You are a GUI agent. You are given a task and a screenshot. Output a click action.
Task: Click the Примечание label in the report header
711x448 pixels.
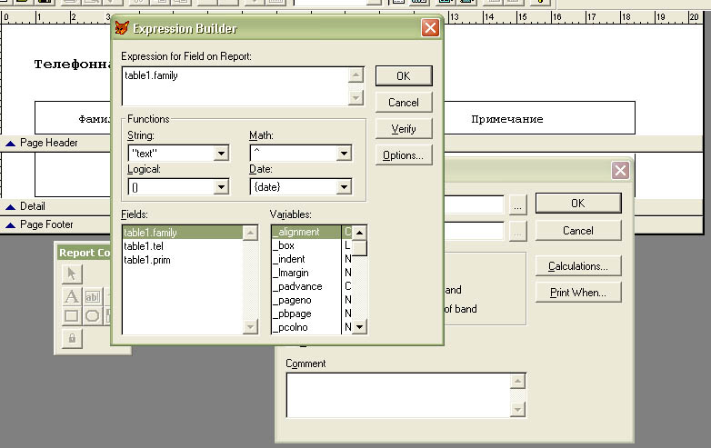[507, 119]
